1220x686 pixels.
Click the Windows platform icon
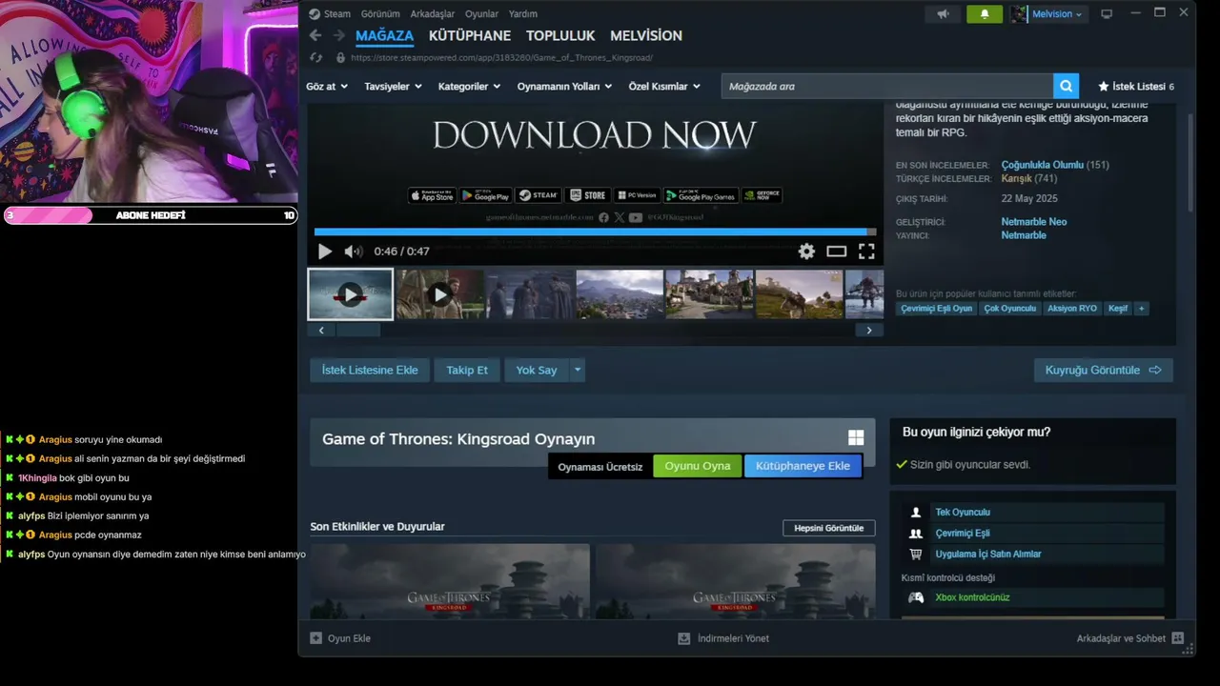coord(856,438)
